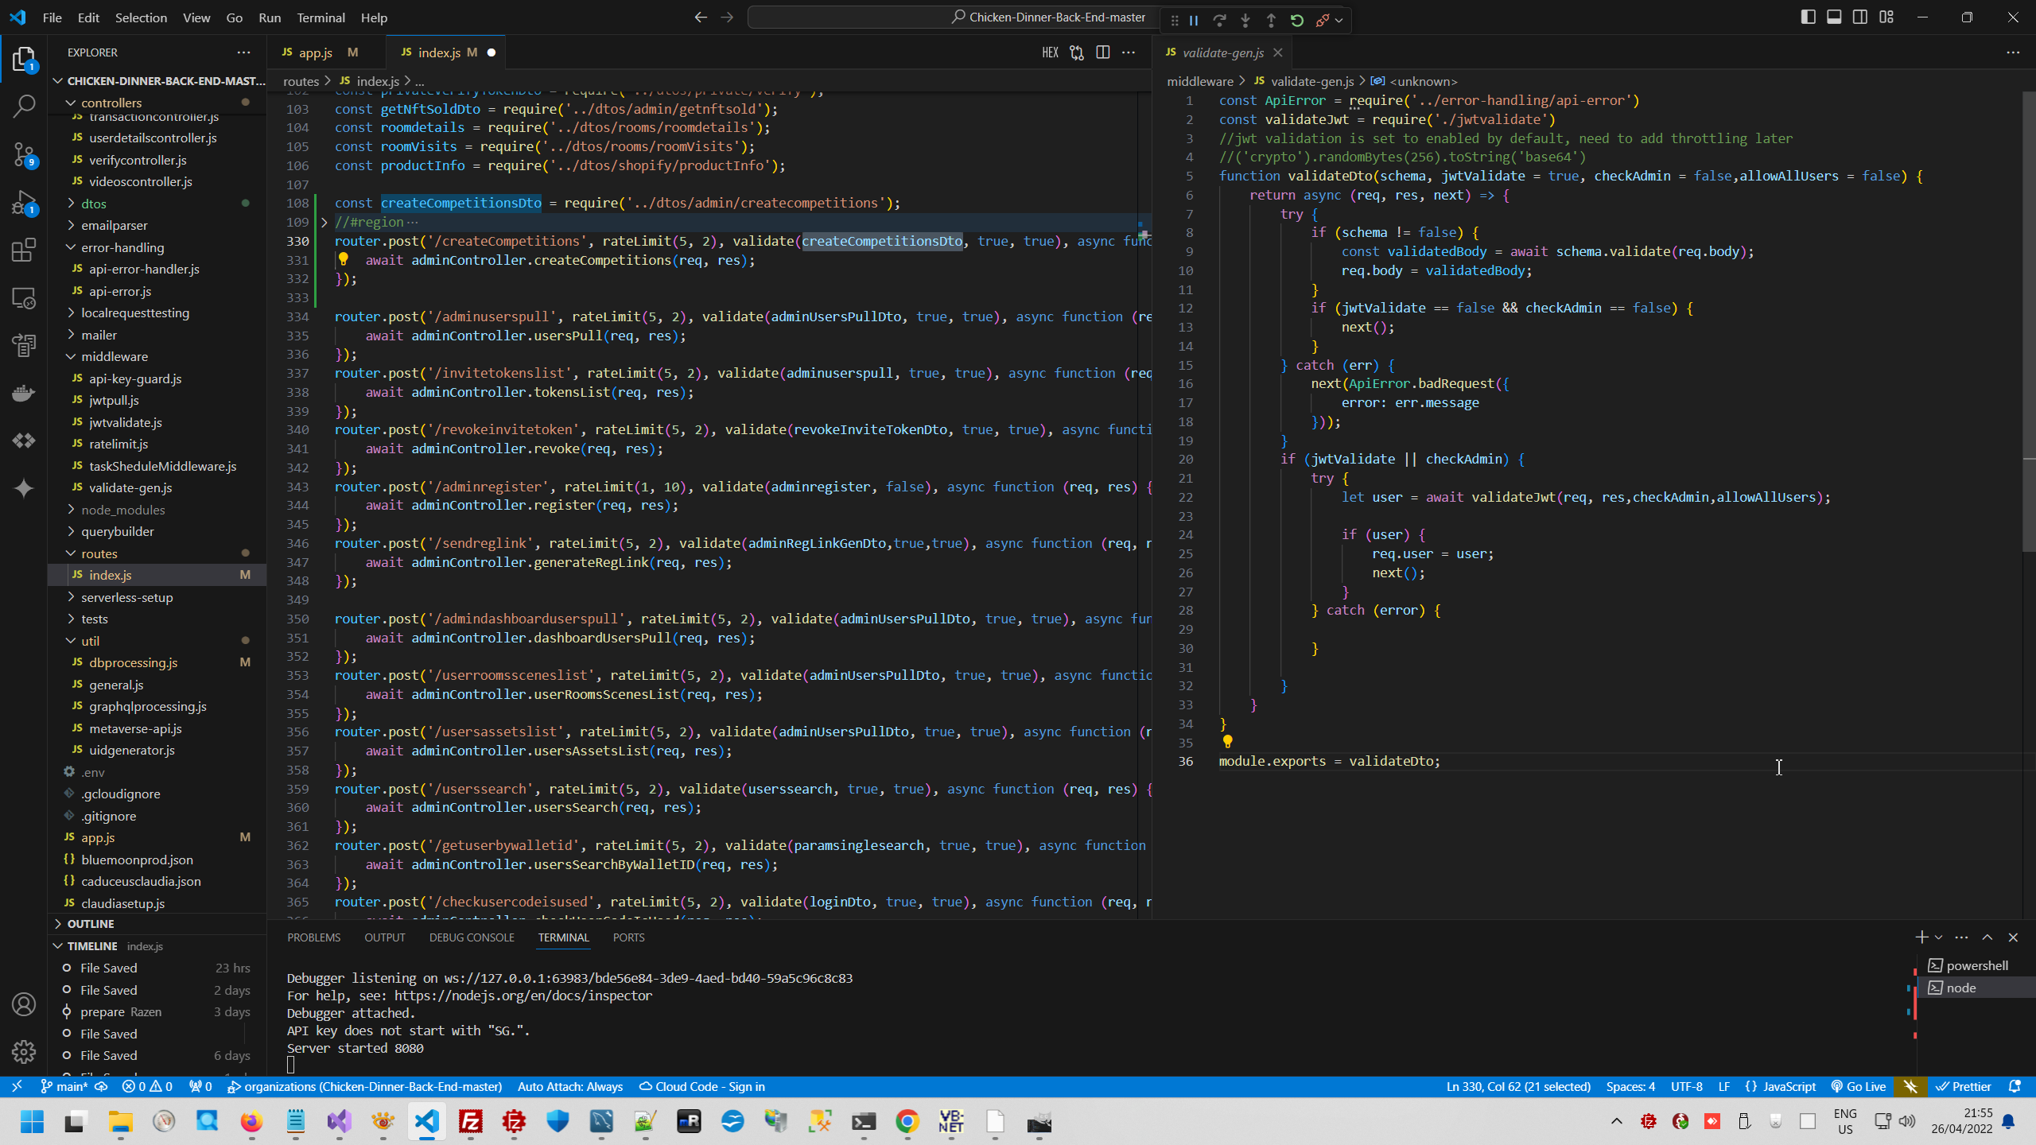This screenshot has width=2036, height=1145.
Task: Expand the folded region at line 109
Action: pyautogui.click(x=324, y=222)
